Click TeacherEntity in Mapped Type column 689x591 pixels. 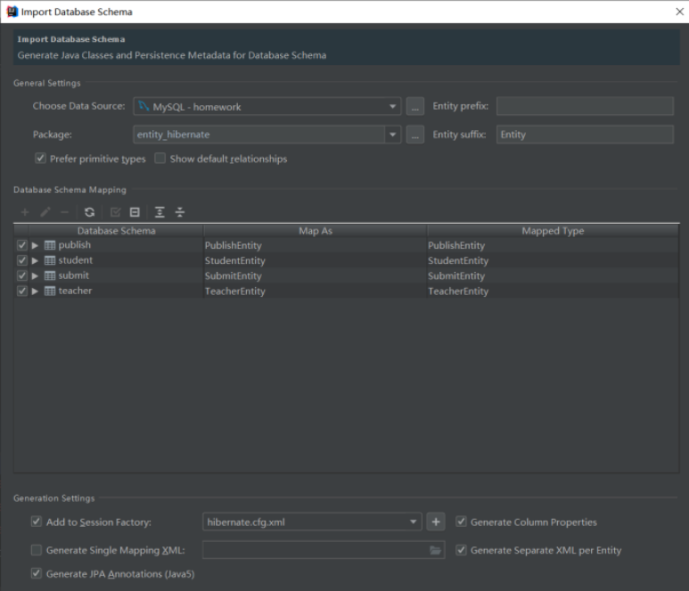pyautogui.click(x=458, y=291)
